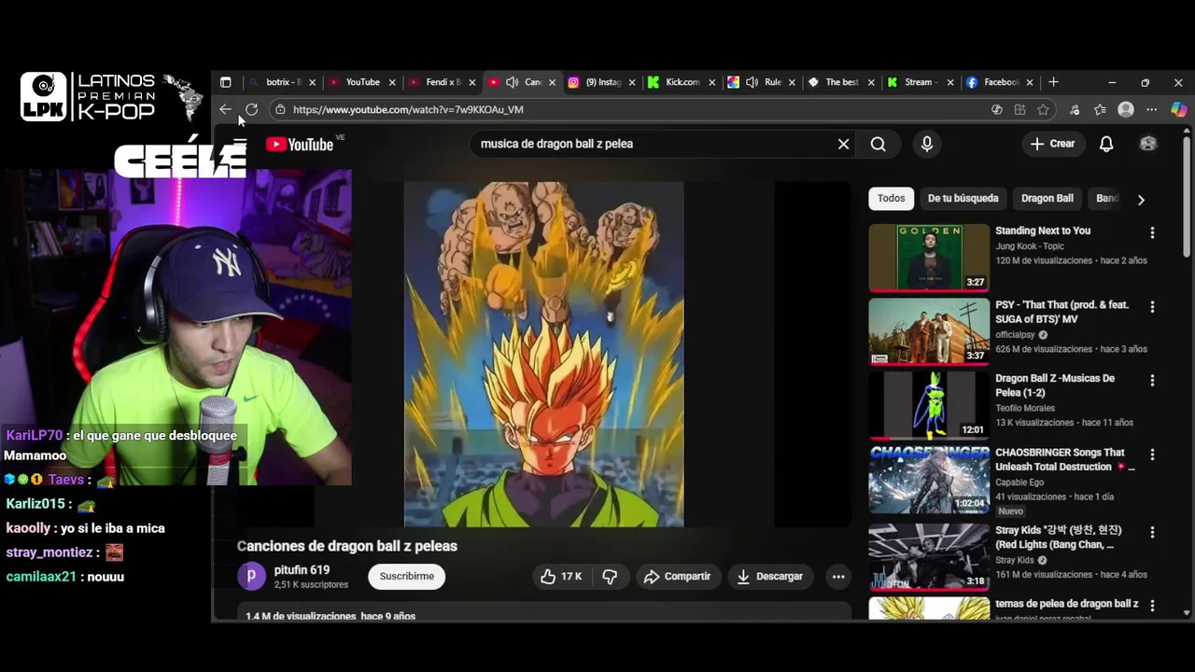The height and width of the screenshot is (672, 1195).
Task: Open options for Standing Next to You
Action: coord(1152,232)
